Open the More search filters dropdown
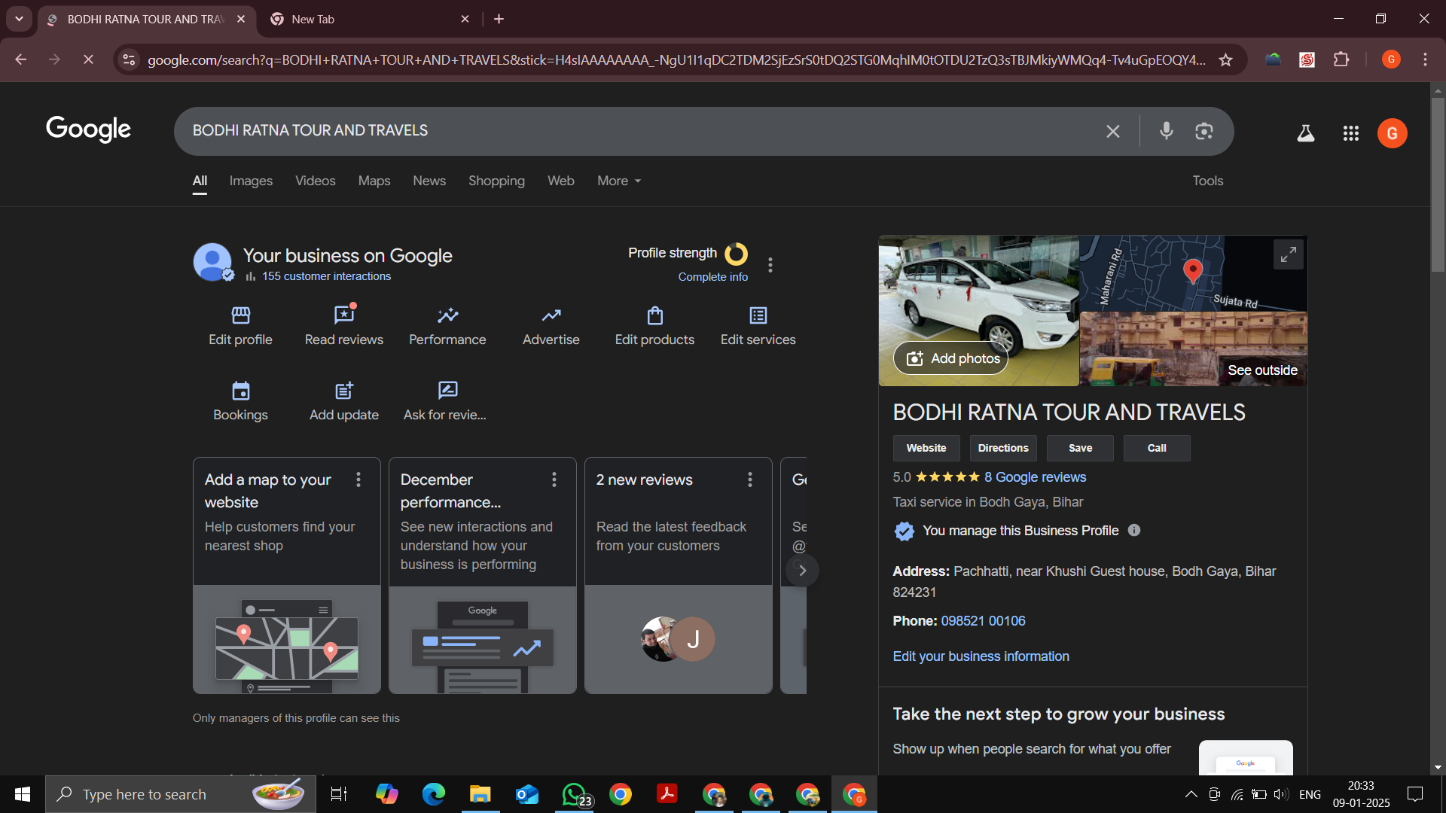This screenshot has width=1446, height=813. coord(619,181)
